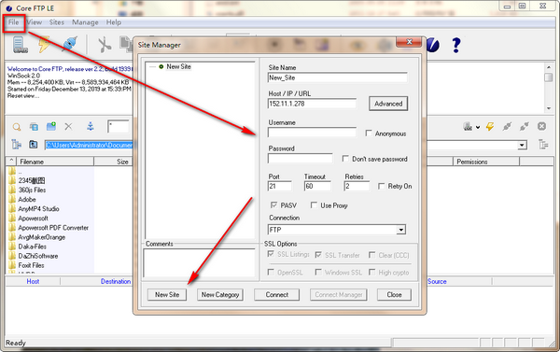This screenshot has height=352, width=560.
Task: Enable the Anonymous checkbox
Action: coord(369,133)
